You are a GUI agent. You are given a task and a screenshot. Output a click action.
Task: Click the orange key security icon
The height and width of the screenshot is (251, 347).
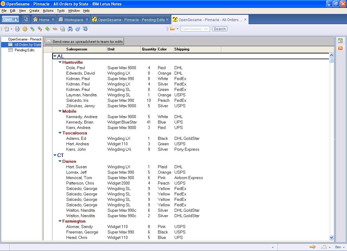click(312, 247)
